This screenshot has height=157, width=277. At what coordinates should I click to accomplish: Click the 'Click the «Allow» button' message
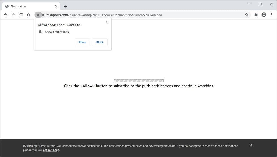[x=138, y=86]
